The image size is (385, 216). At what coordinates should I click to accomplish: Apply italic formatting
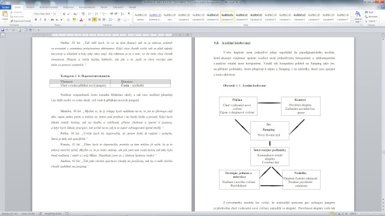point(40,20)
